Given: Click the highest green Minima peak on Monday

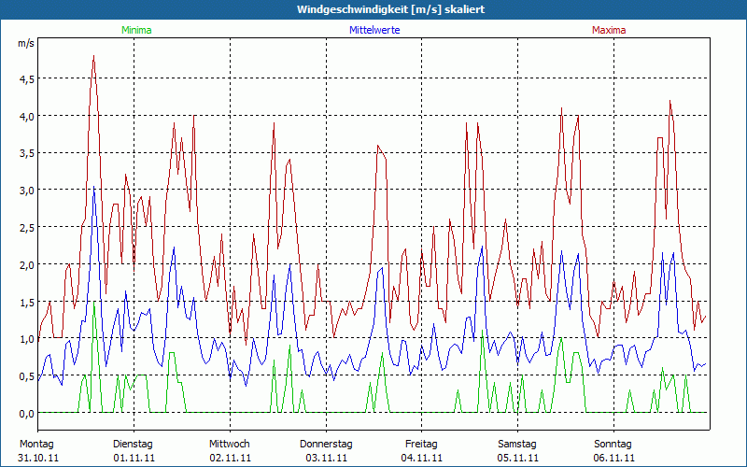Looking at the screenshot, I should tap(94, 303).
